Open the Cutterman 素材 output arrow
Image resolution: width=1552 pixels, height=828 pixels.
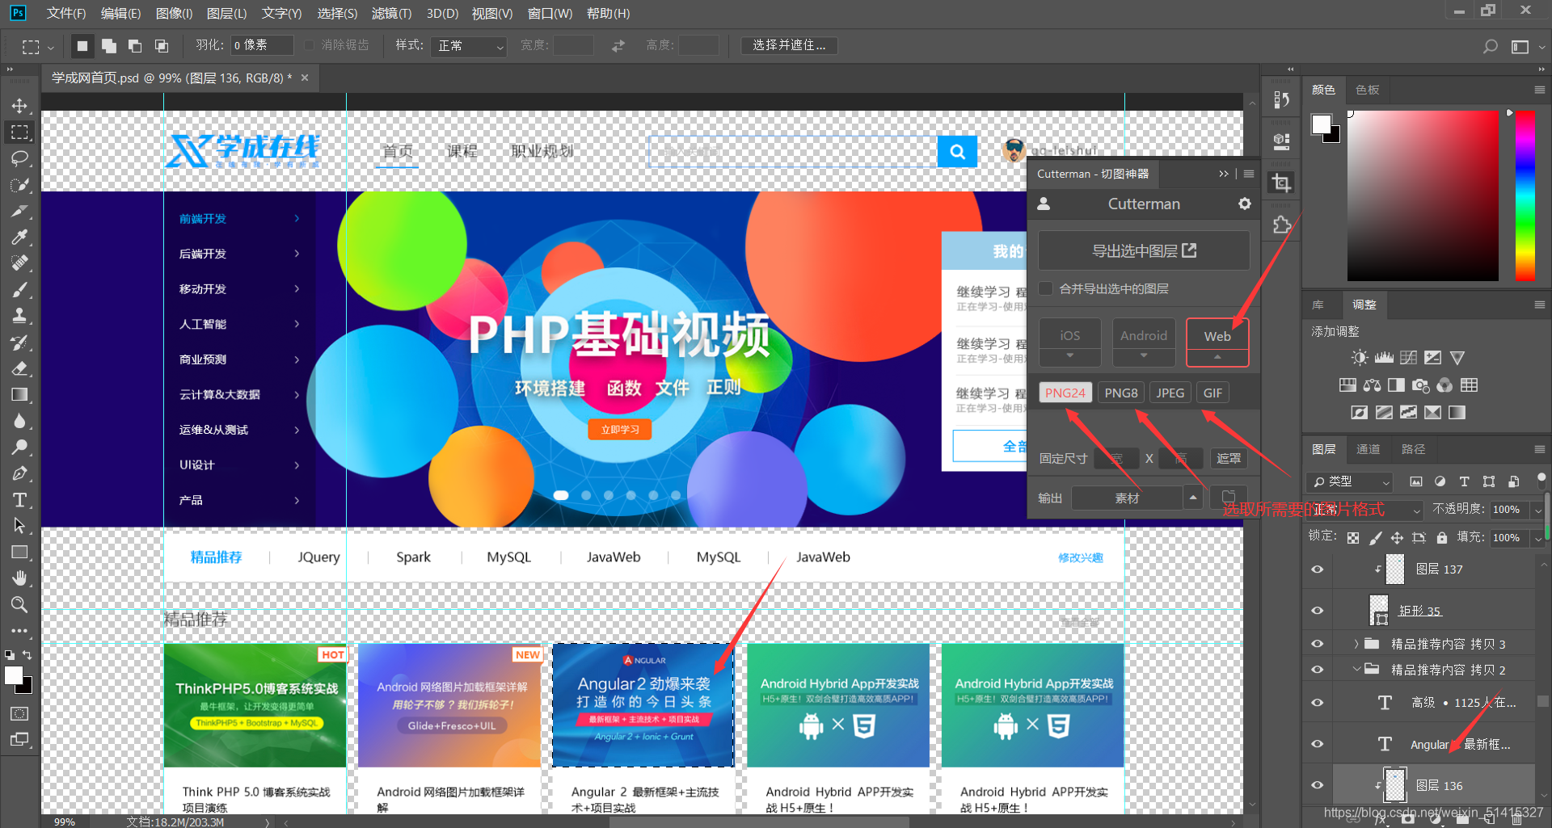(x=1193, y=498)
